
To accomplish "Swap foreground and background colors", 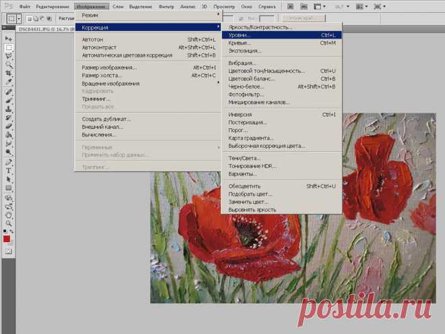I will [11, 231].
